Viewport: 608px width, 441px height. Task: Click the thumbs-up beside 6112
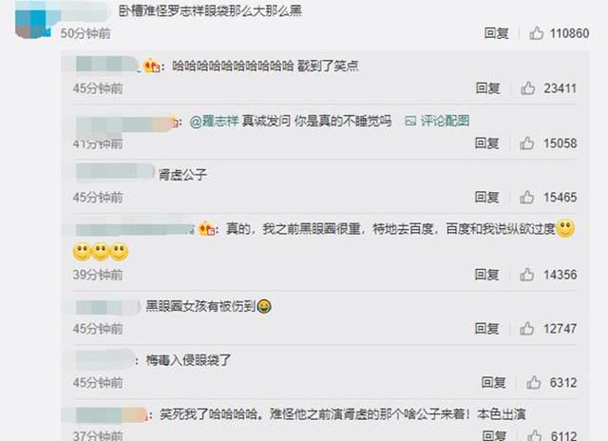534,435
